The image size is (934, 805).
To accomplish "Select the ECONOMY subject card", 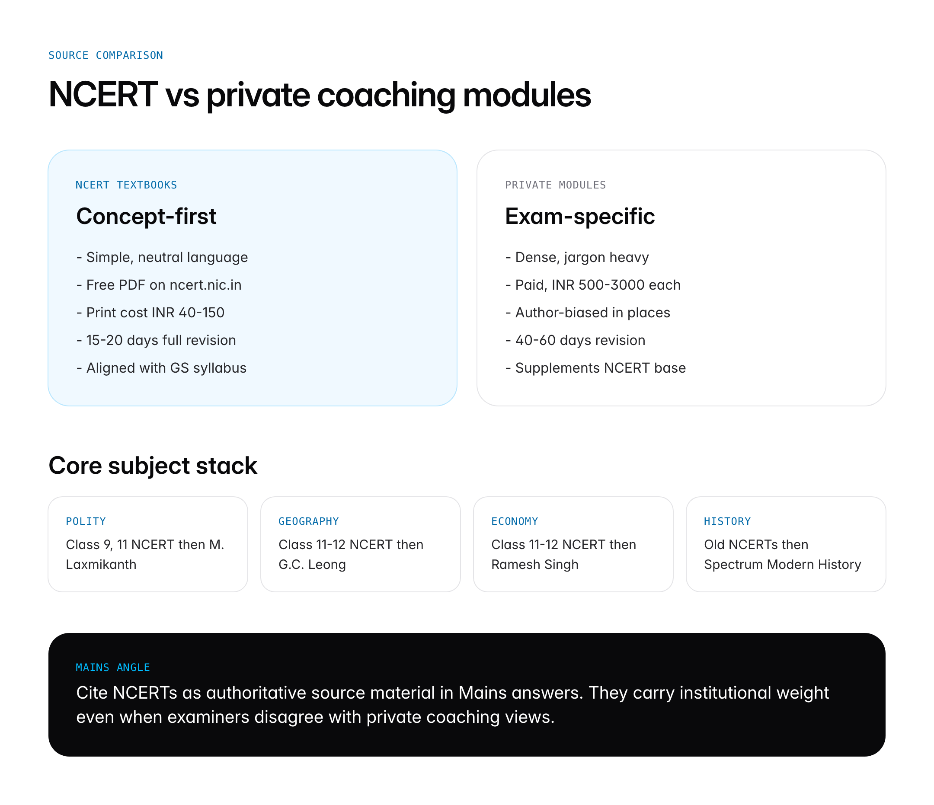I will [x=573, y=544].
